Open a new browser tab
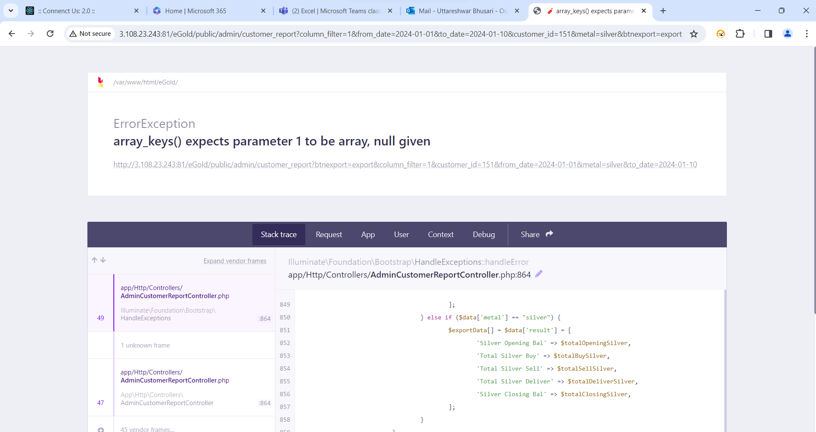The image size is (816, 432). click(663, 11)
